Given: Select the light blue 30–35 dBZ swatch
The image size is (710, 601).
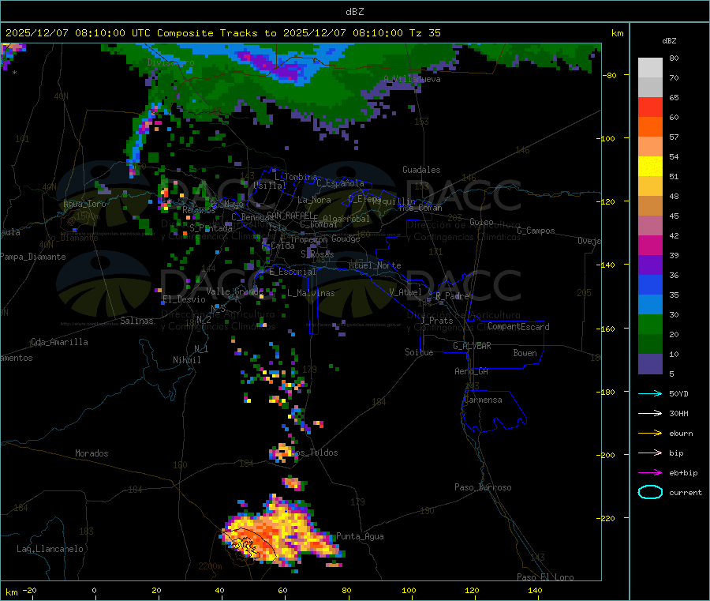Looking at the screenshot, I should tap(650, 305).
